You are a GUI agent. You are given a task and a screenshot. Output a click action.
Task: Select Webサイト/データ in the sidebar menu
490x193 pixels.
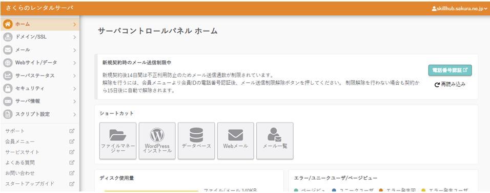pyautogui.click(x=39, y=63)
